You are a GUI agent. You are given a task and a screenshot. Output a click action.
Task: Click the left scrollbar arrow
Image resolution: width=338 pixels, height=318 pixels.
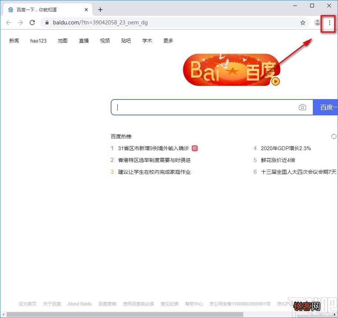point(3,315)
